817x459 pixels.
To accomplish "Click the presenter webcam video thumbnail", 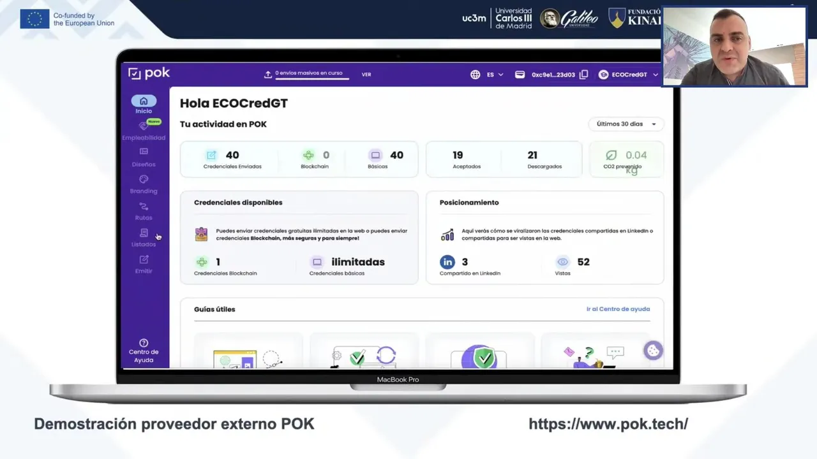I will click(x=734, y=47).
